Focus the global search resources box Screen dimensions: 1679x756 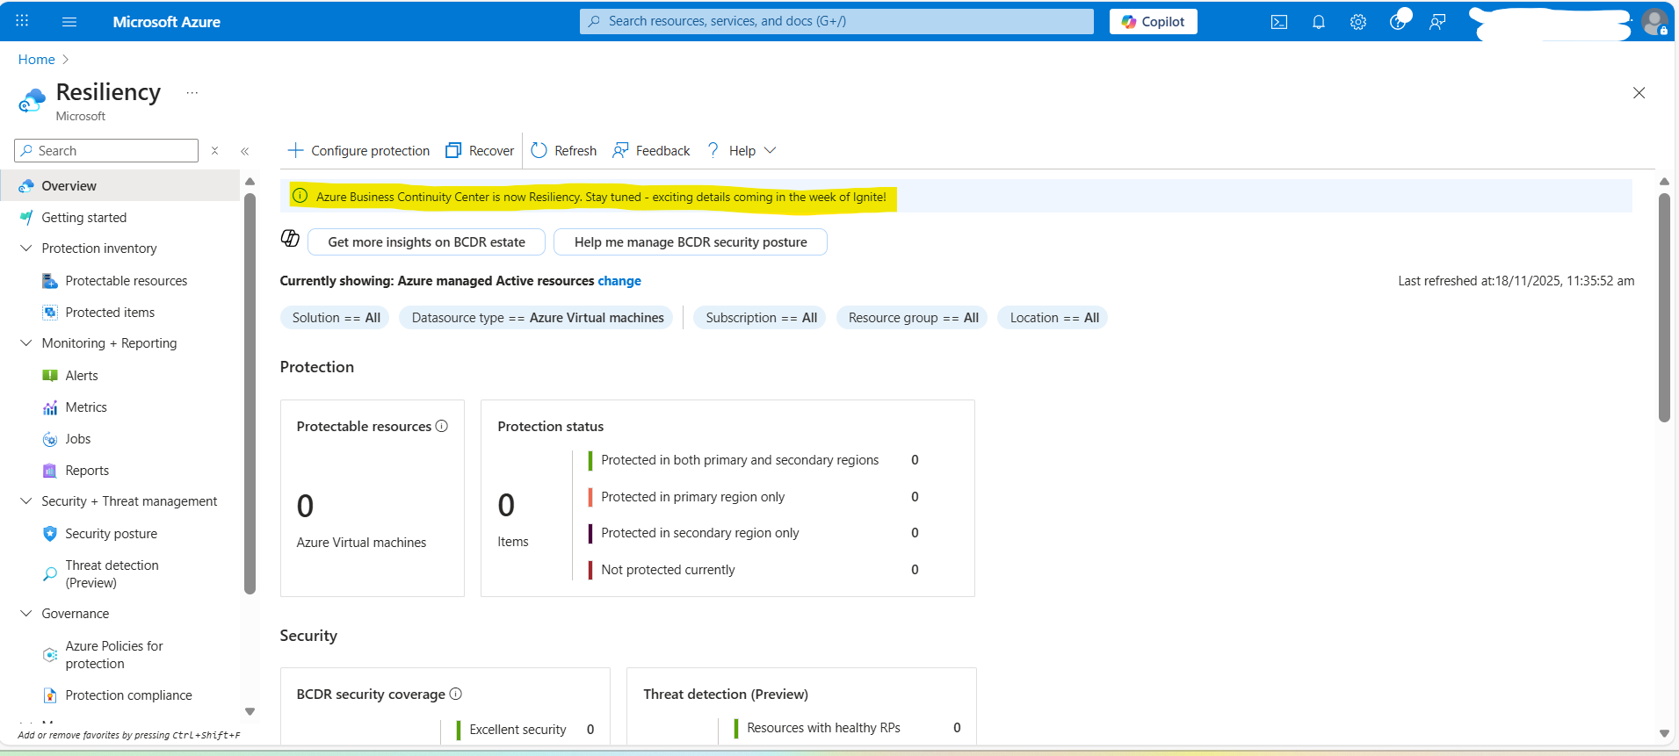click(836, 21)
